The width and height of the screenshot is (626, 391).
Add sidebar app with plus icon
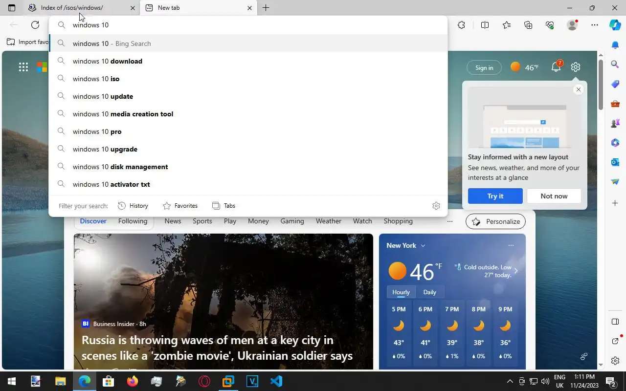pyautogui.click(x=615, y=203)
